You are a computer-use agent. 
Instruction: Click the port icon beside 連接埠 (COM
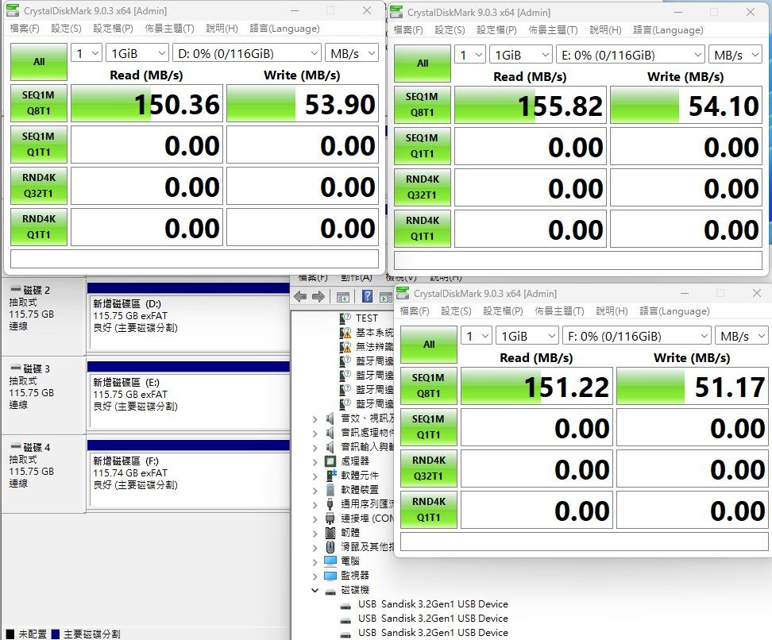click(x=330, y=519)
